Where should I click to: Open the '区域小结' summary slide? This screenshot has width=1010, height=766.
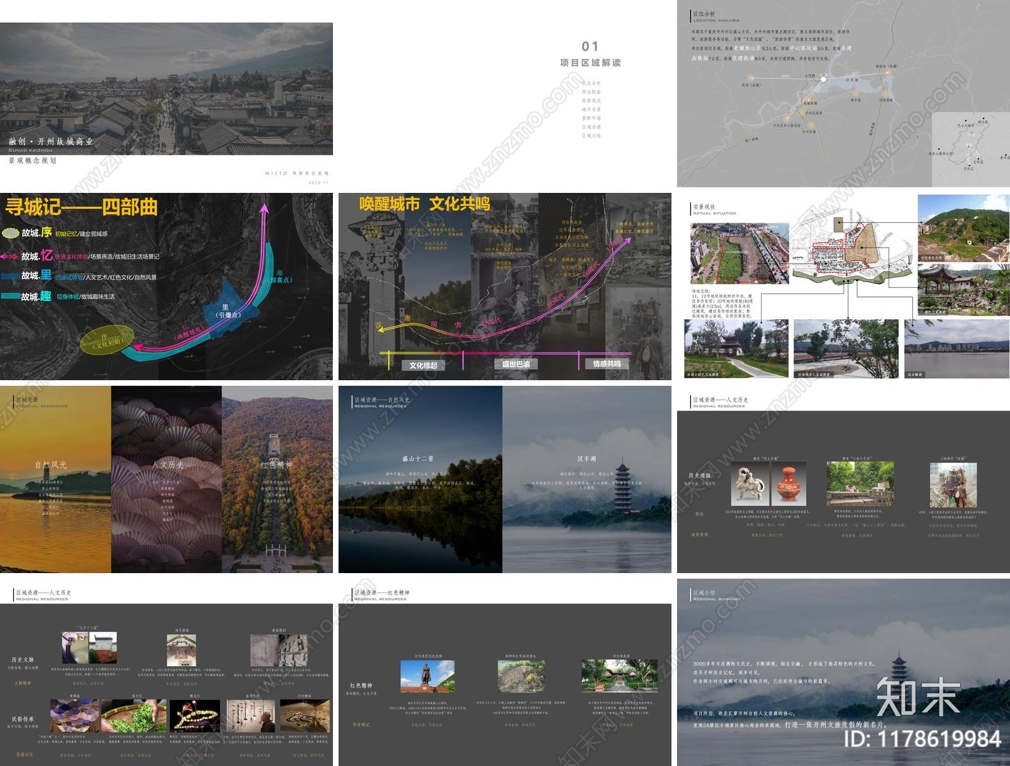tap(844, 672)
